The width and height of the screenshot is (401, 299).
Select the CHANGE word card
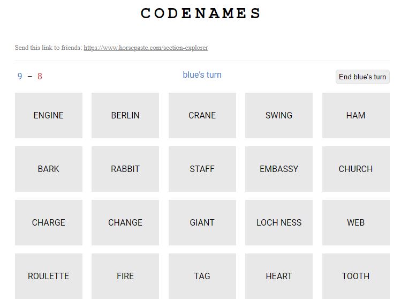tap(125, 222)
